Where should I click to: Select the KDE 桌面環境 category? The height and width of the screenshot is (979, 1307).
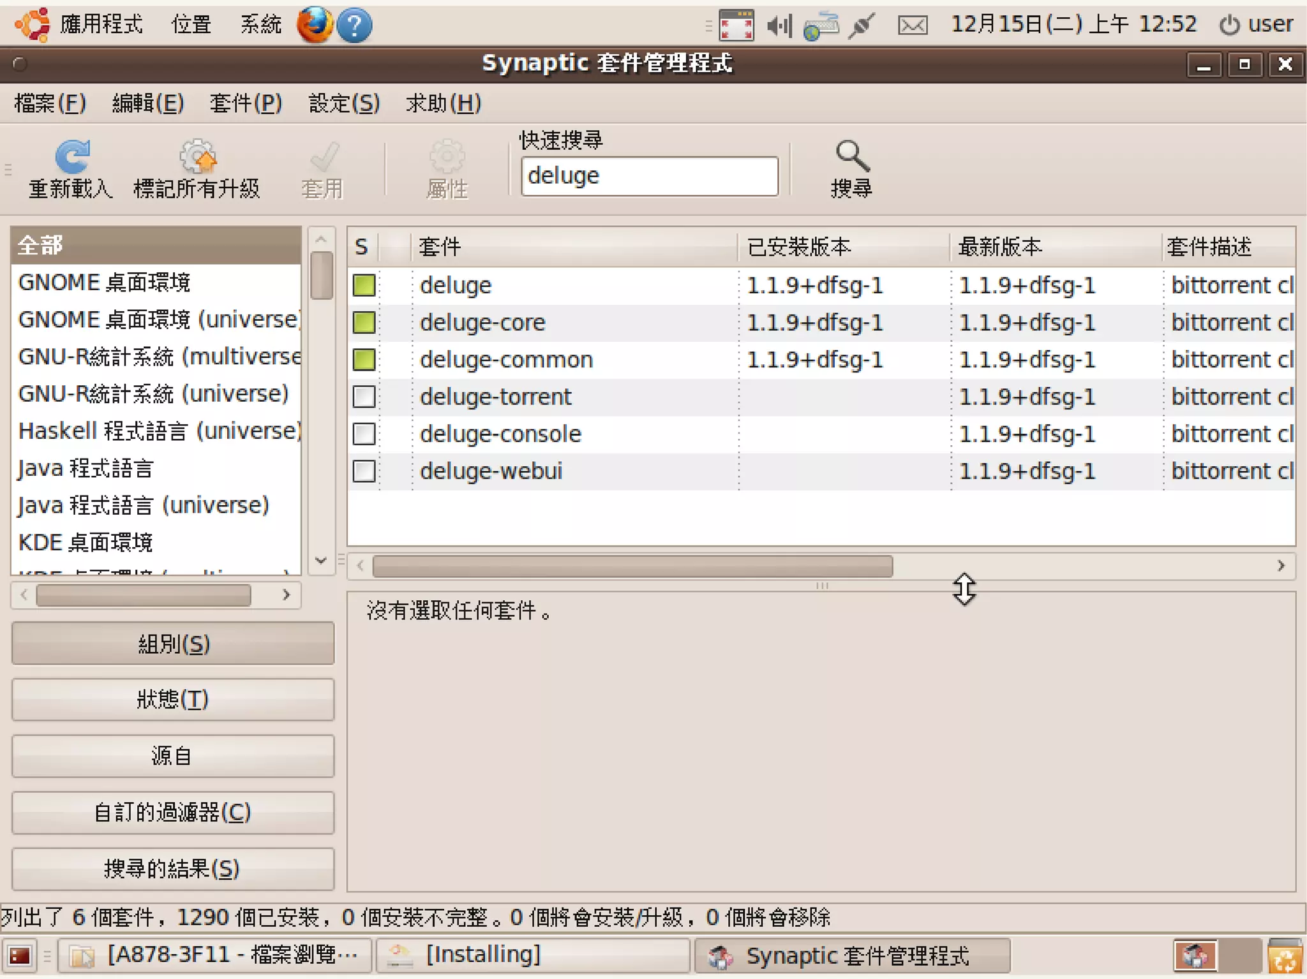pos(156,543)
